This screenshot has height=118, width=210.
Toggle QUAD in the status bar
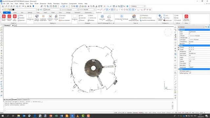click(187, 113)
